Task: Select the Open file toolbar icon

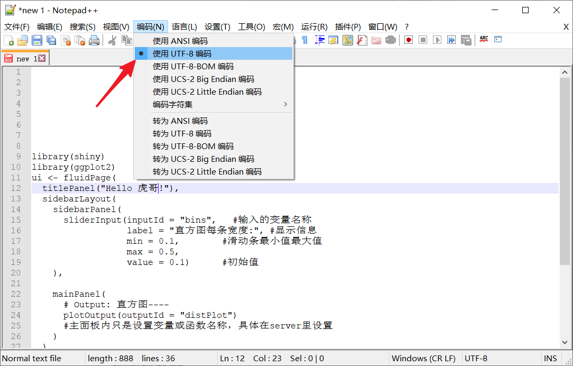Action: 23,39
